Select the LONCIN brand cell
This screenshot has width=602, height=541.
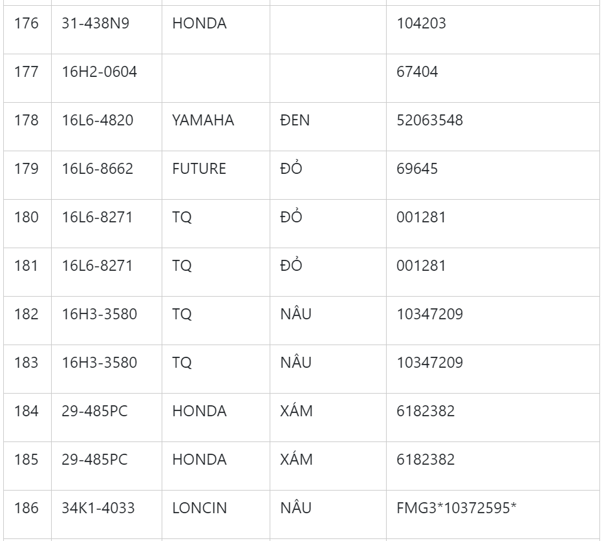point(199,509)
